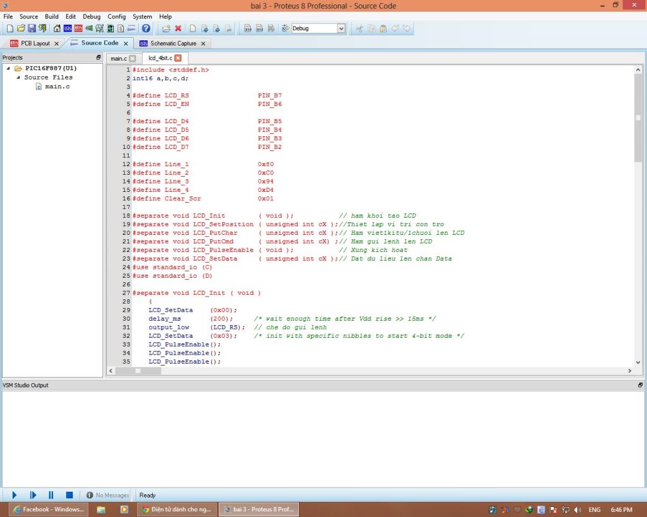
Task: Close the main.c editor tab
Action: [133, 59]
